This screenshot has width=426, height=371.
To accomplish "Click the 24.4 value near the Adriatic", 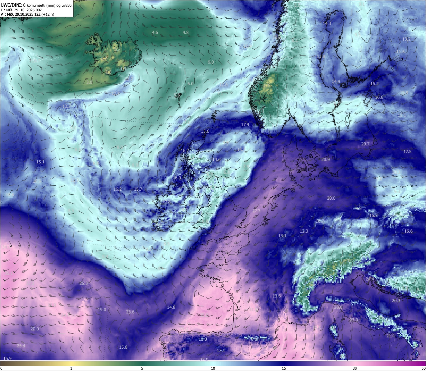I will click(x=370, y=279).
